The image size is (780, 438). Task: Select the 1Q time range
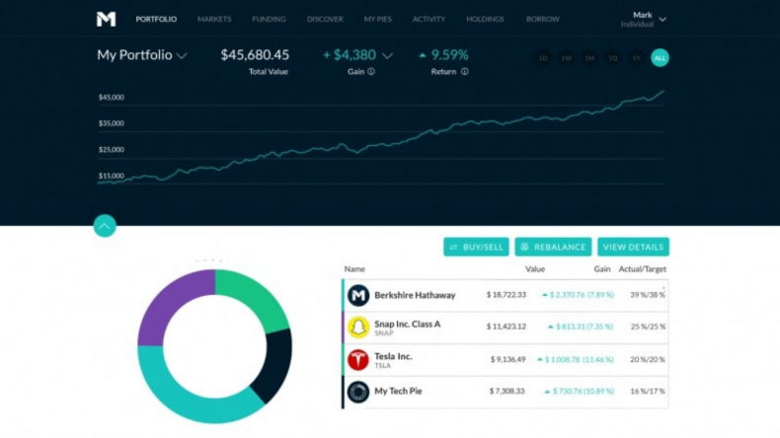613,58
